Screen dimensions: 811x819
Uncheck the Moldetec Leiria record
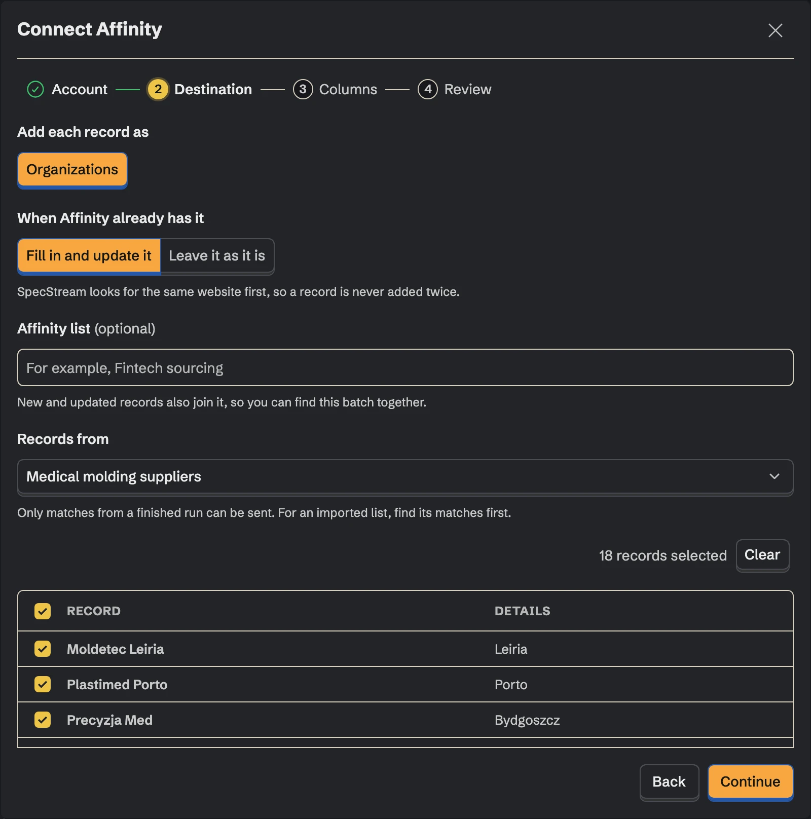(43, 649)
